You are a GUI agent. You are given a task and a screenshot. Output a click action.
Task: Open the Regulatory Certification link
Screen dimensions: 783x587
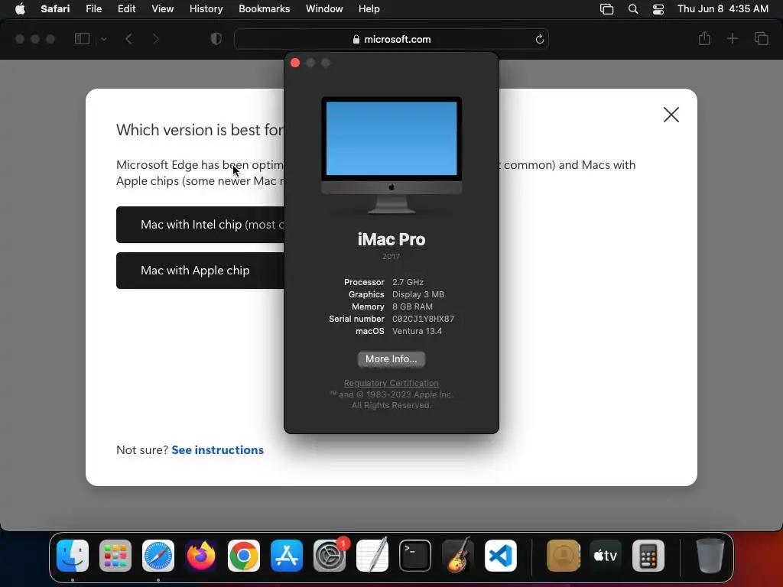(391, 383)
